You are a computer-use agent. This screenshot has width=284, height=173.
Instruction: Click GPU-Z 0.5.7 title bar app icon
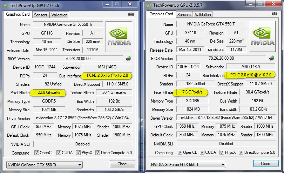[x=149, y=5]
